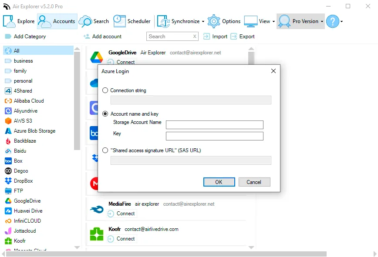Open the Options settings
This screenshot has height=257, width=378.
224,21
